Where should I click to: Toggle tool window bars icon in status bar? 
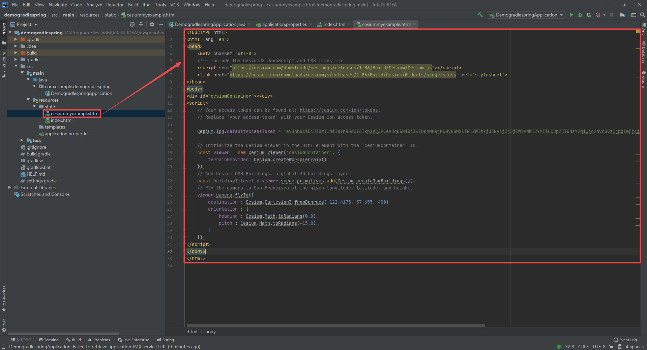(4, 347)
